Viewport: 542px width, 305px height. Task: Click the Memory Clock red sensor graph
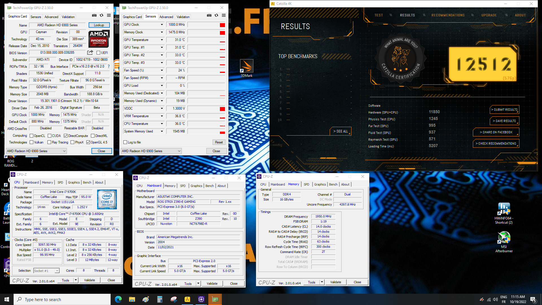pyautogui.click(x=206, y=32)
